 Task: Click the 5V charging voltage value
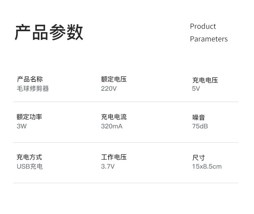[196, 88]
